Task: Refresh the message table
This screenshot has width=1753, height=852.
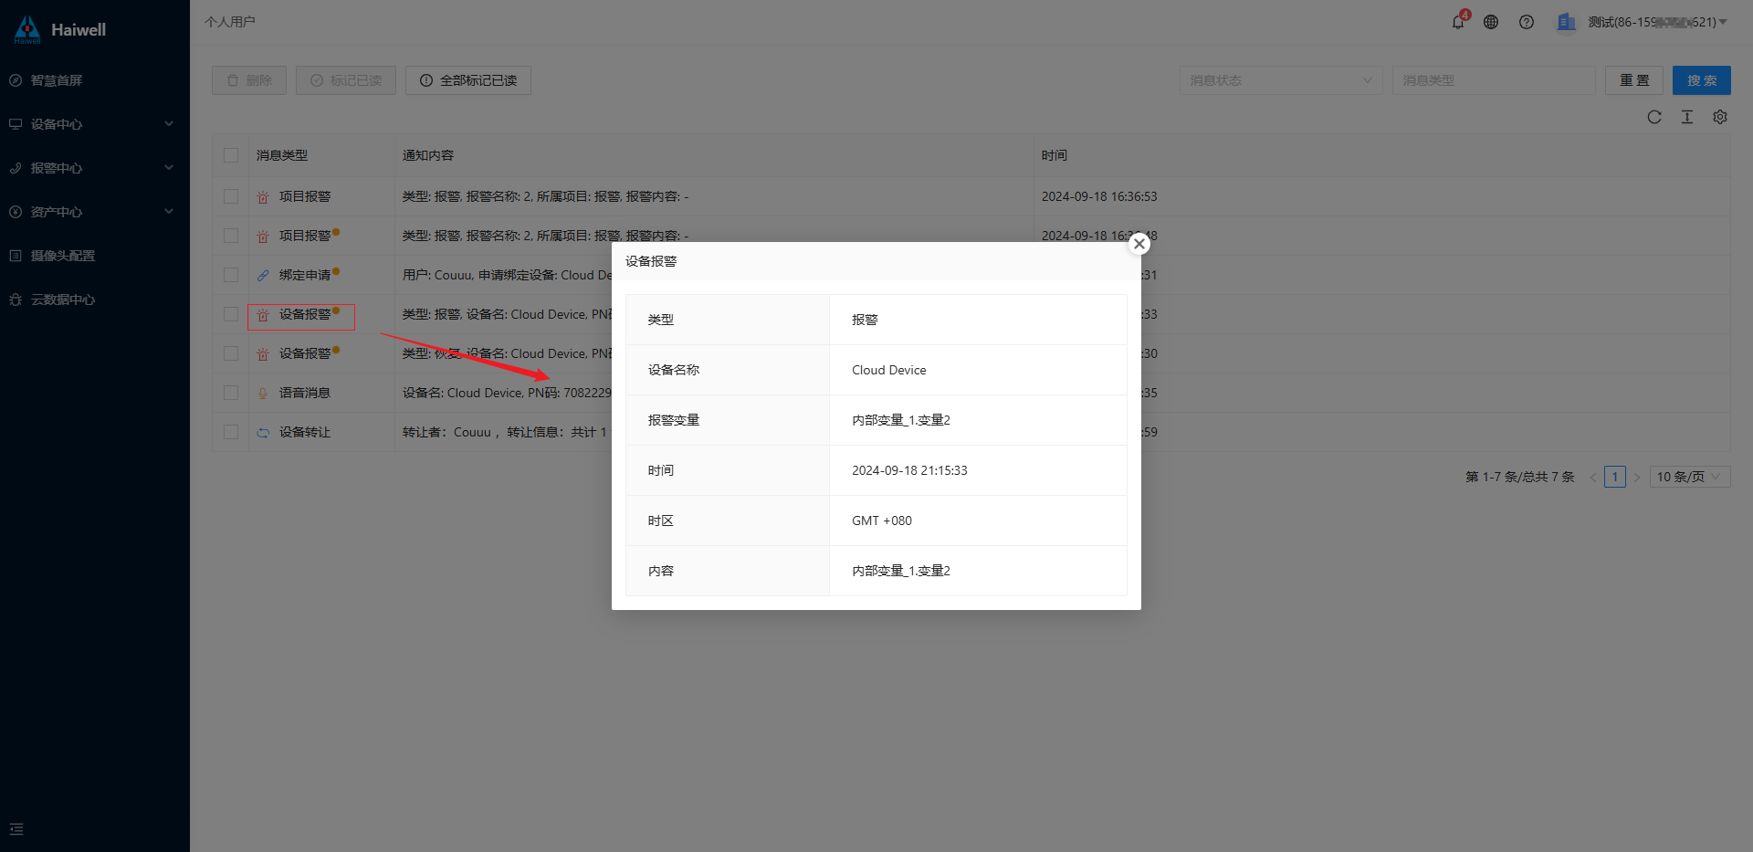Action: point(1654,117)
